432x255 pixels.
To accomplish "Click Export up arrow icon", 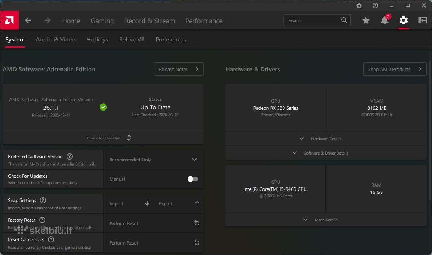I will coord(197,203).
